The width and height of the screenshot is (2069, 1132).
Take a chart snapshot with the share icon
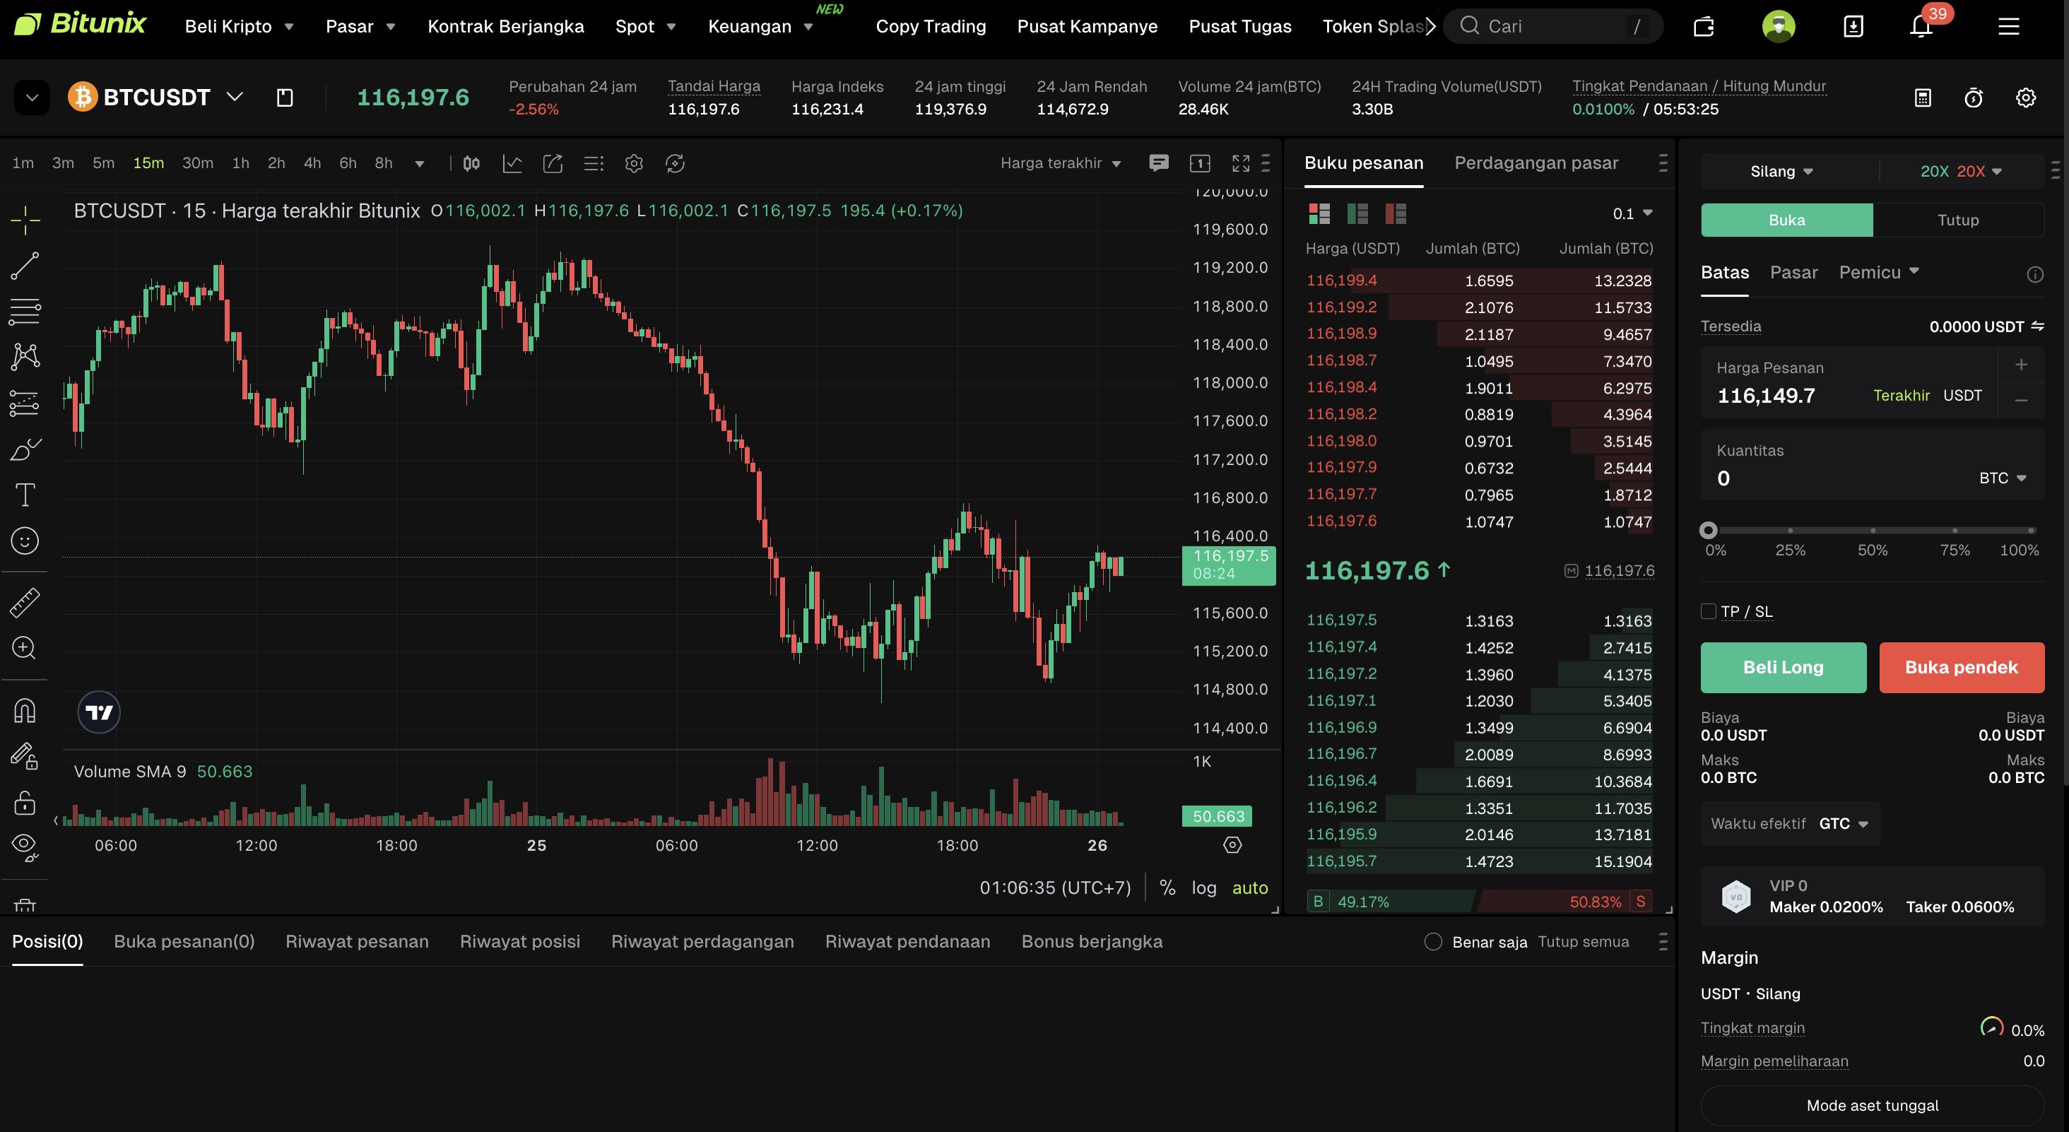(553, 163)
